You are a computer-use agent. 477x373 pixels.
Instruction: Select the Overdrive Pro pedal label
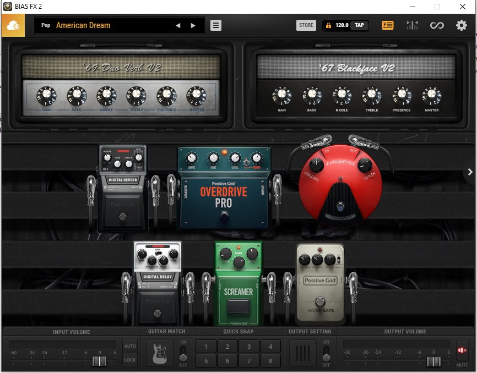224,196
